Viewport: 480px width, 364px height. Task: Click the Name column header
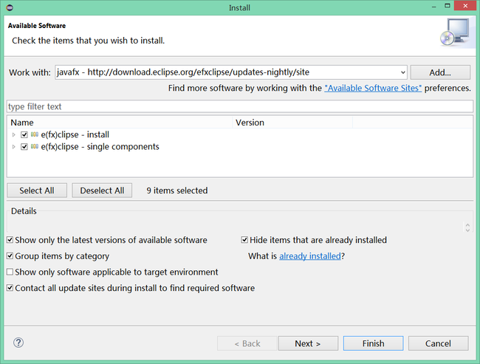pyautogui.click(x=121, y=123)
